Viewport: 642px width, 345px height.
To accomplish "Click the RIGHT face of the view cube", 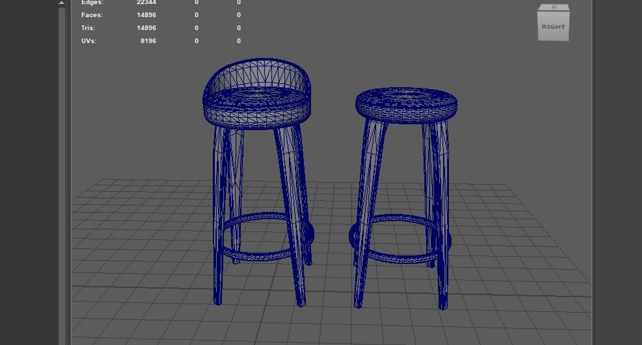I will coord(553,26).
